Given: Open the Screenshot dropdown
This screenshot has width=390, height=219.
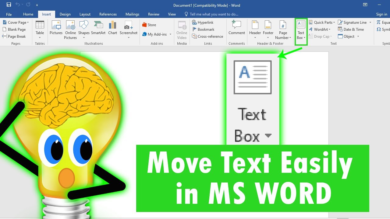Looking at the screenshot, I should coord(129,30).
